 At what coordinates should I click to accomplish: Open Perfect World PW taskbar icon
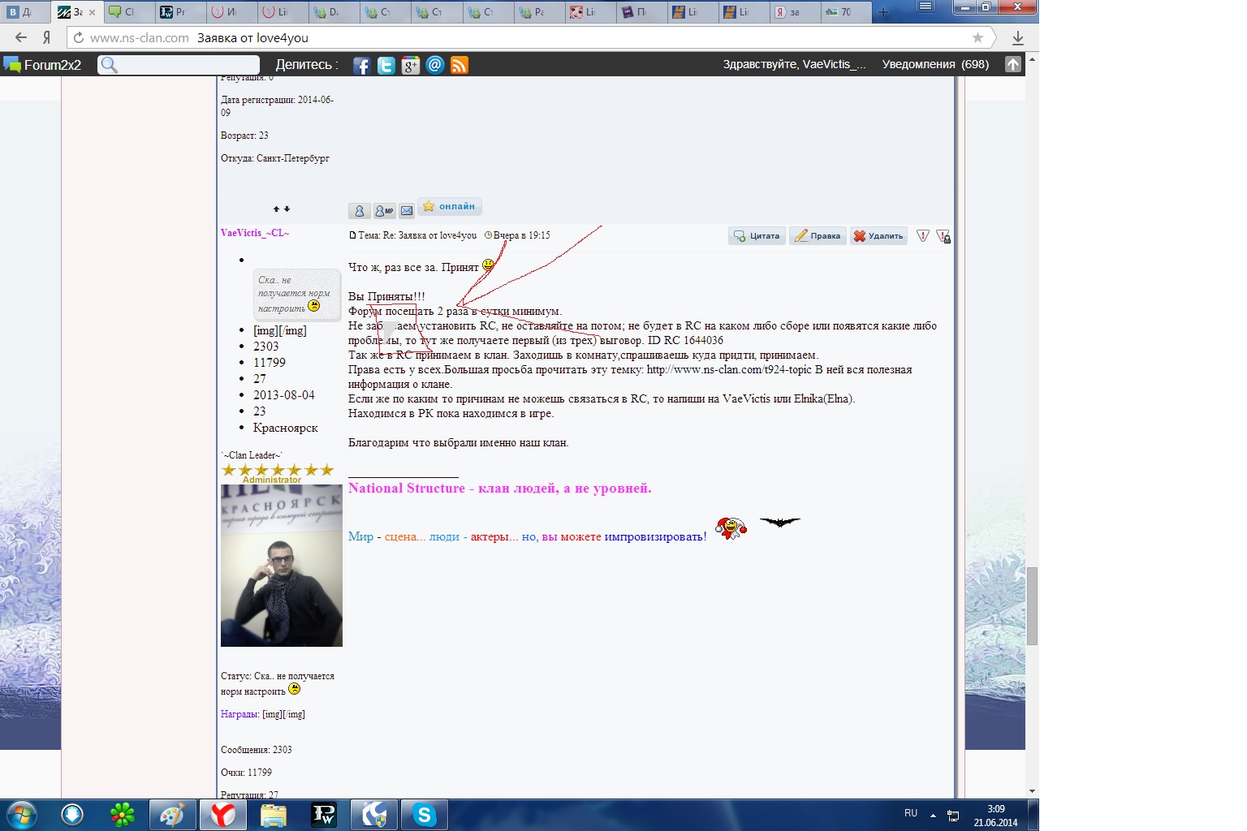[324, 815]
